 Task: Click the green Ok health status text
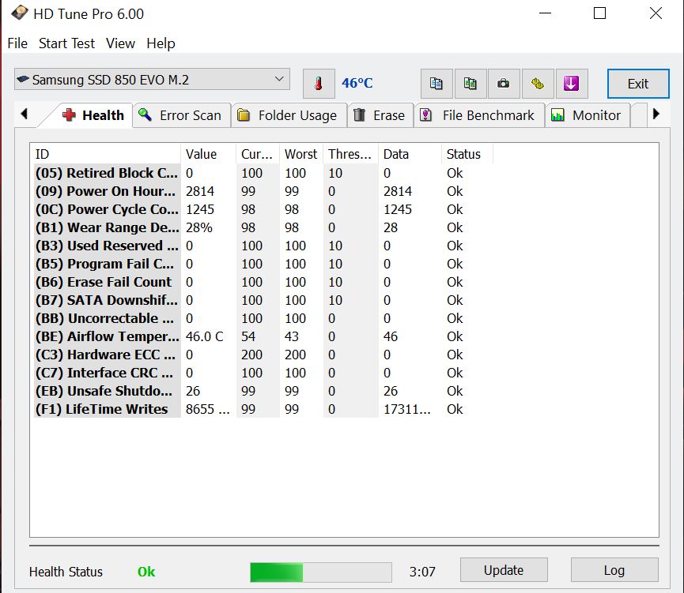pos(146,572)
